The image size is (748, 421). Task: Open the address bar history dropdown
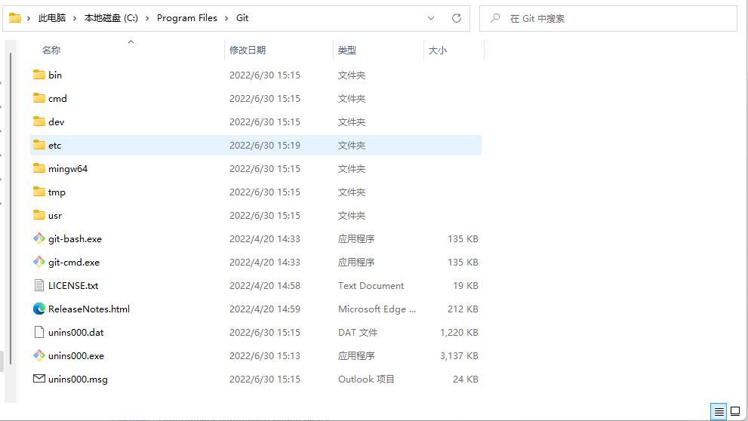pyautogui.click(x=431, y=18)
